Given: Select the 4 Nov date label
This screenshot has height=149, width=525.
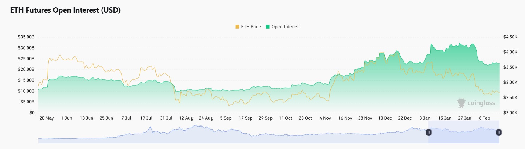Looking at the screenshot, I should (325, 118).
